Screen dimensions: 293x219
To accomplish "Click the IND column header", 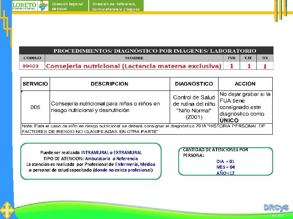I will [231, 58].
